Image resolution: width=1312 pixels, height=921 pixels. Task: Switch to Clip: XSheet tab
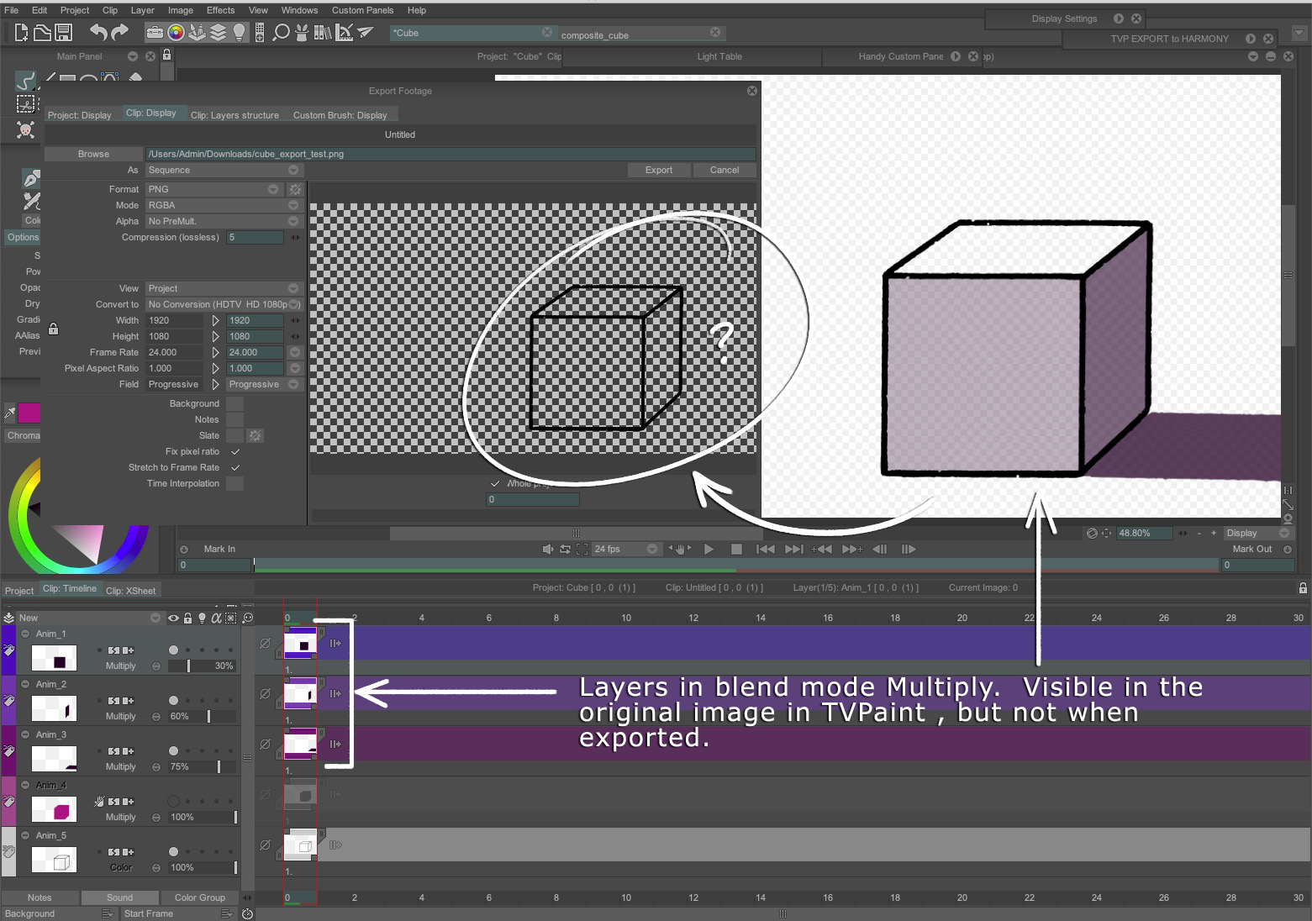click(130, 591)
